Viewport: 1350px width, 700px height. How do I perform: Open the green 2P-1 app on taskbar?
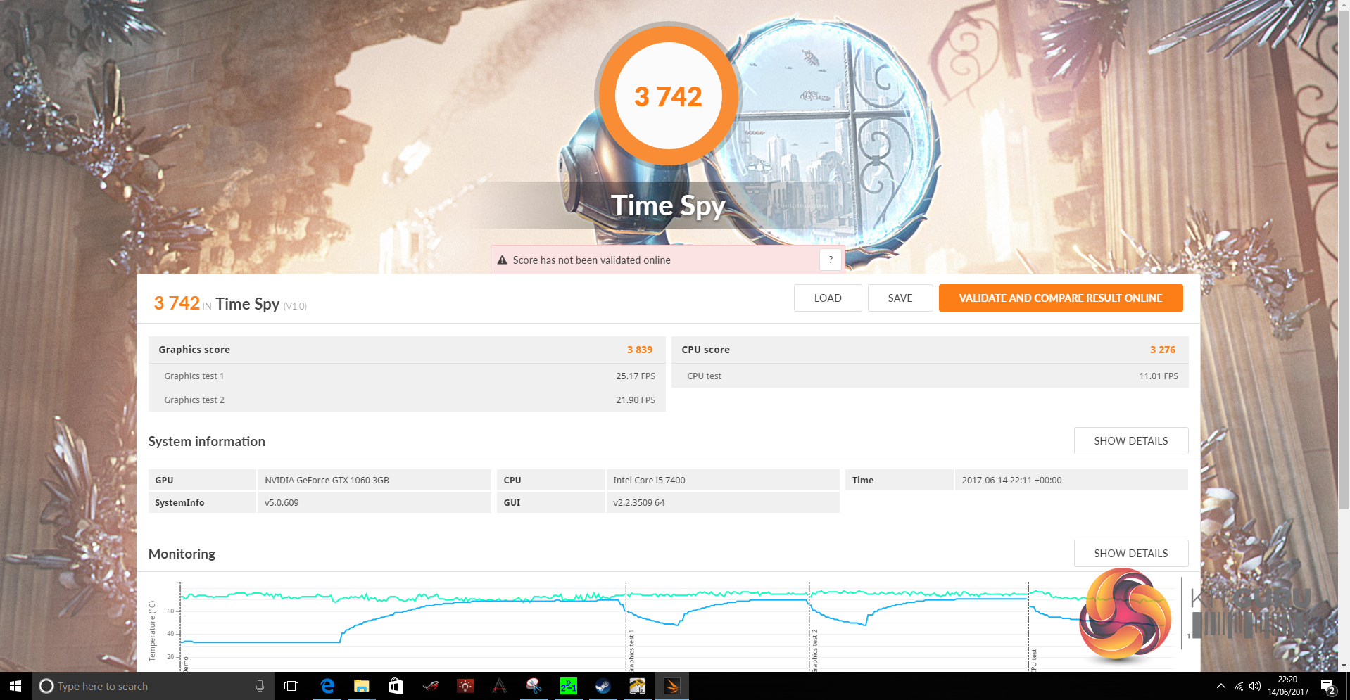(568, 686)
